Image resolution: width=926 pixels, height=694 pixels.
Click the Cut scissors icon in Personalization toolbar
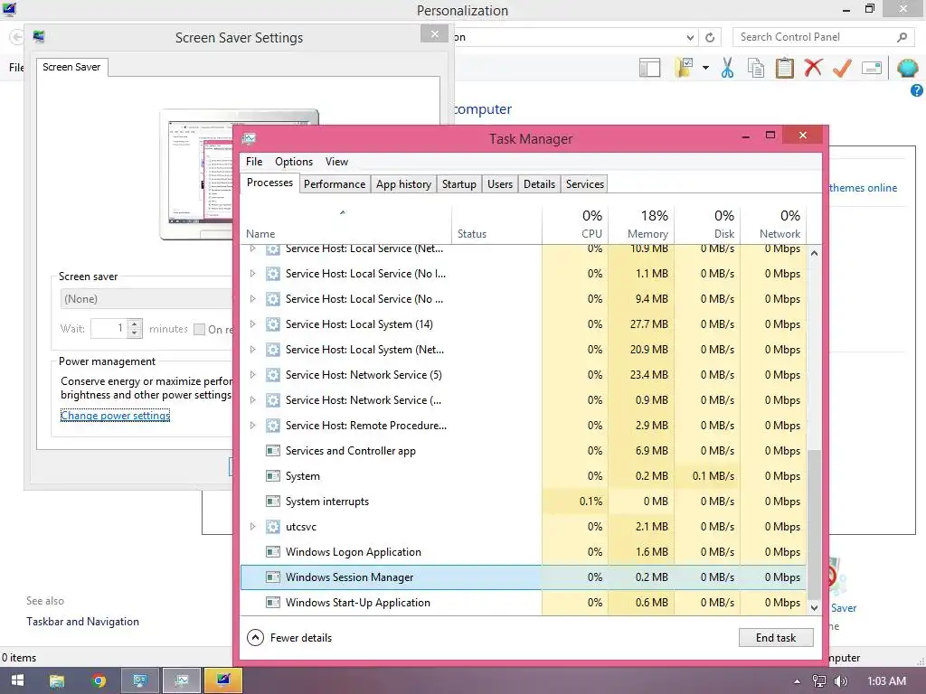728,68
